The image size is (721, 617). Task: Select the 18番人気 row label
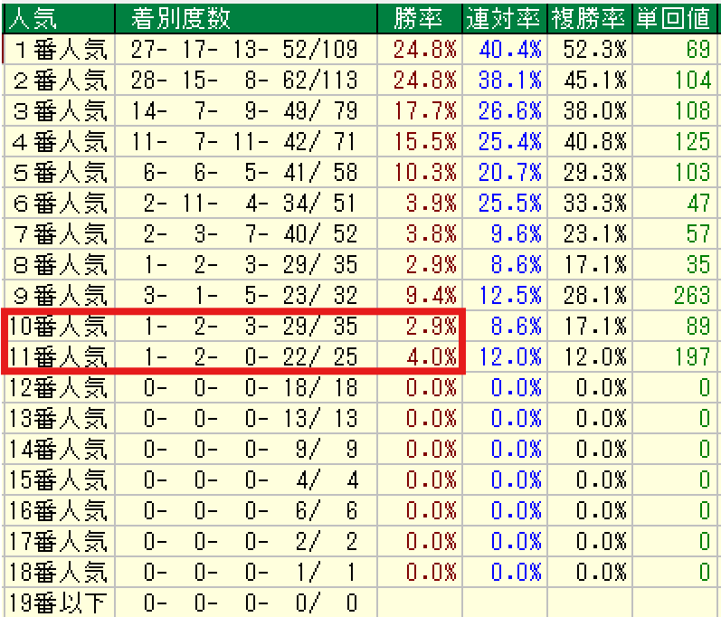(x=60, y=573)
